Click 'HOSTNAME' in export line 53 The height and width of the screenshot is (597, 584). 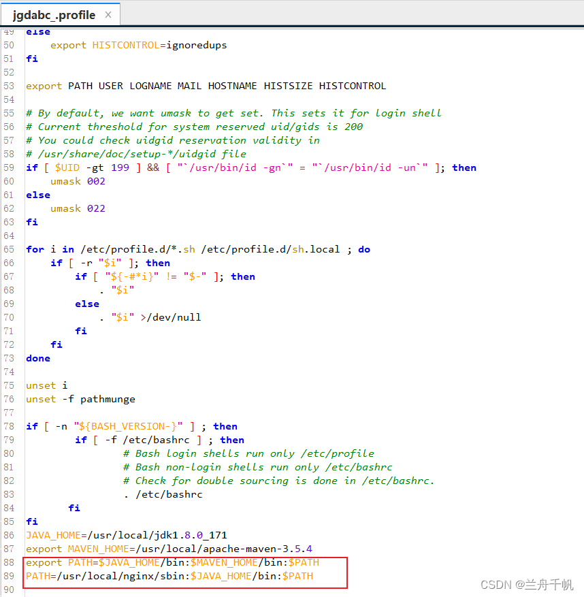click(232, 86)
